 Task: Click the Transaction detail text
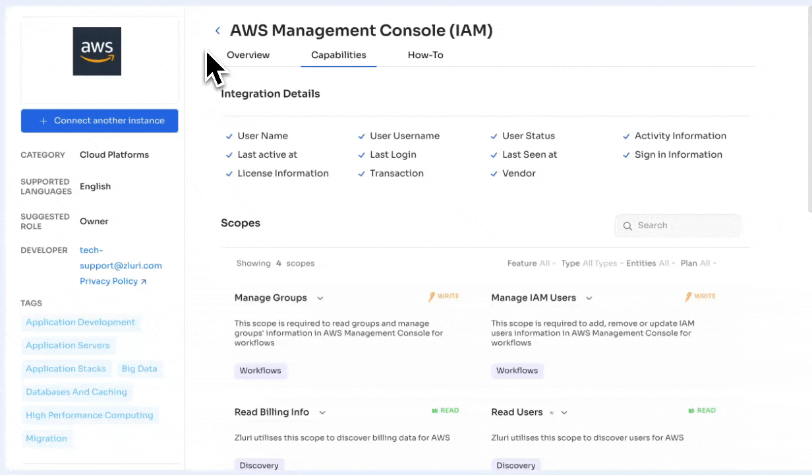click(x=397, y=174)
